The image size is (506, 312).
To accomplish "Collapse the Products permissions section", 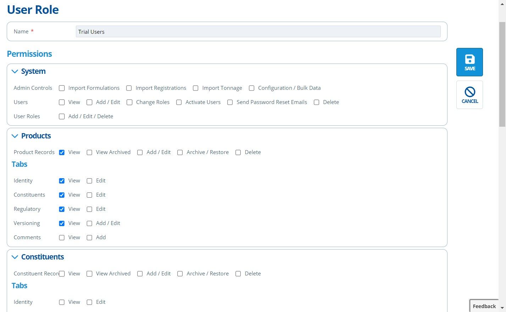I will point(15,136).
